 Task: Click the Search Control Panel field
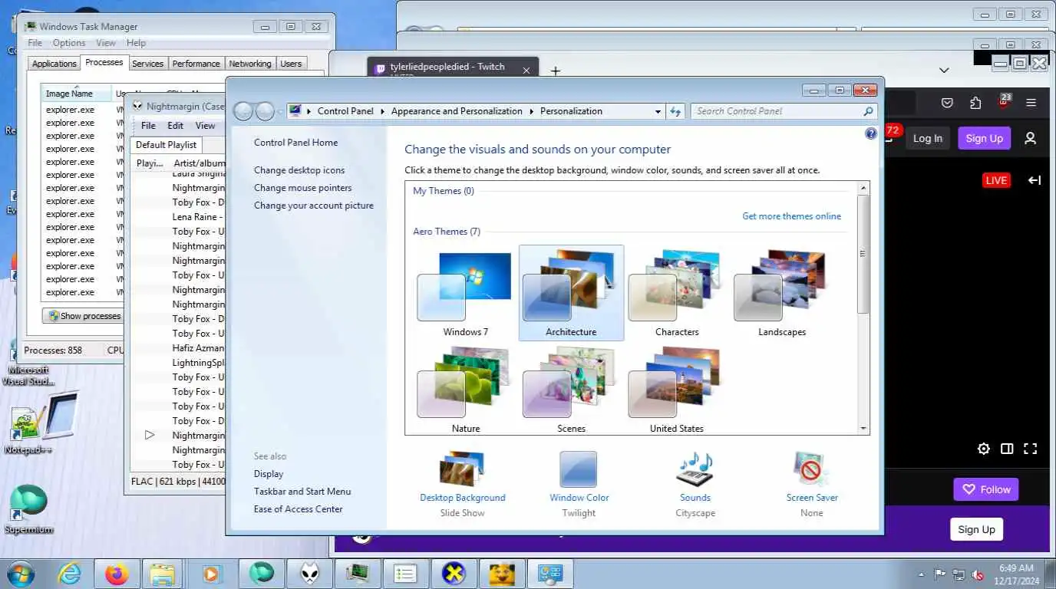[777, 111]
